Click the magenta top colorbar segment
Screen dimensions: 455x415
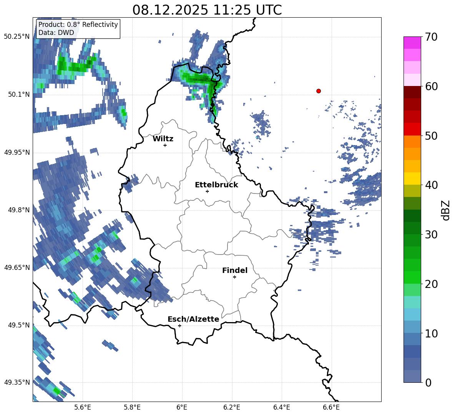(412, 43)
